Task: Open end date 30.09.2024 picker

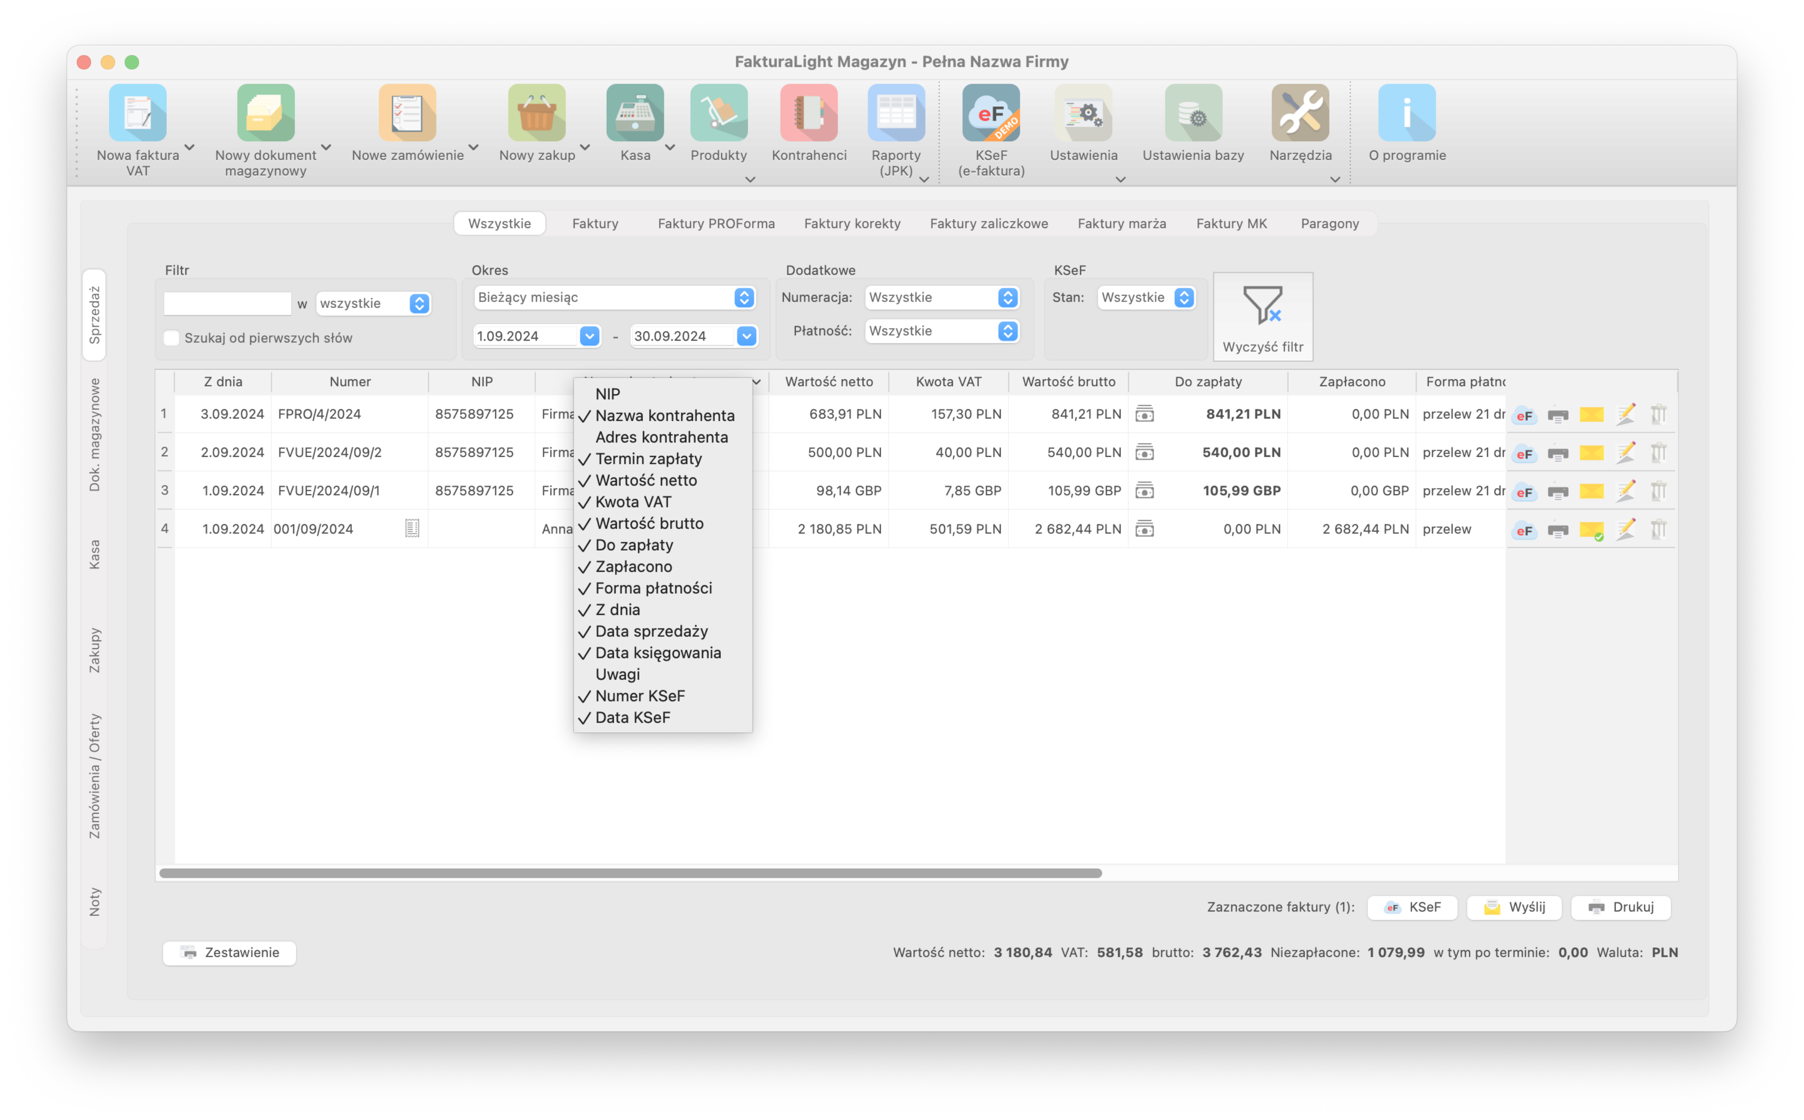Action: (746, 335)
